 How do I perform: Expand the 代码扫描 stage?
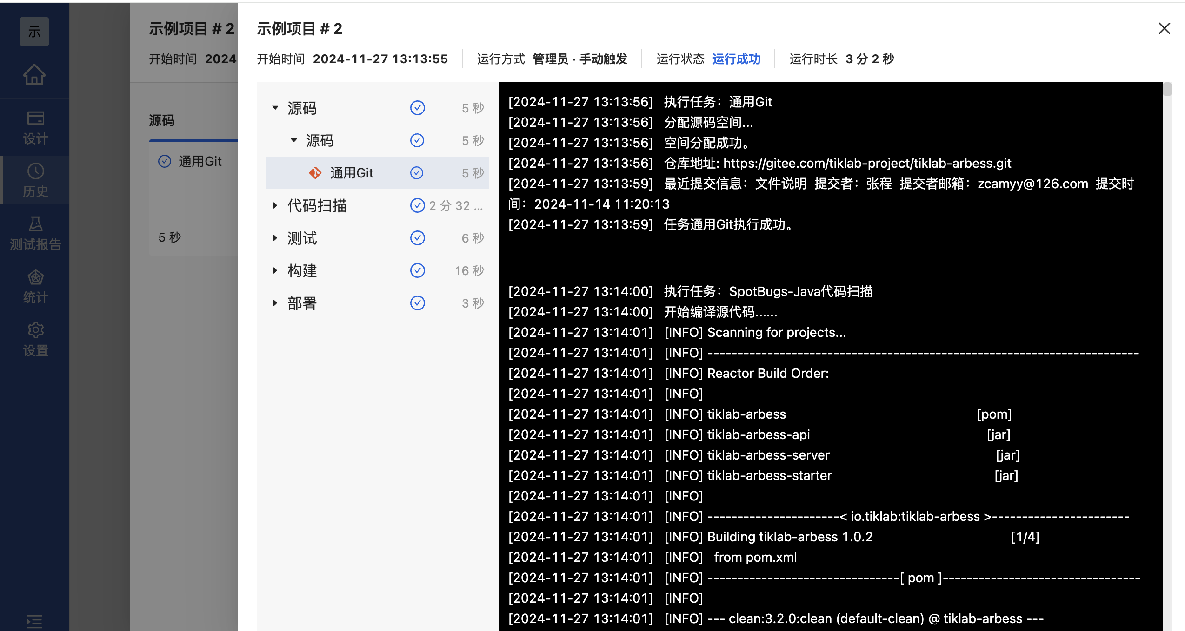coord(275,205)
